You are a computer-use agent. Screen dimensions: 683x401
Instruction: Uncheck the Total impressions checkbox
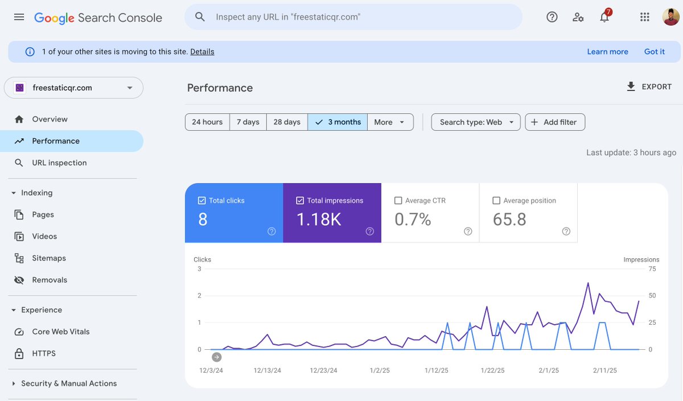[300, 200]
